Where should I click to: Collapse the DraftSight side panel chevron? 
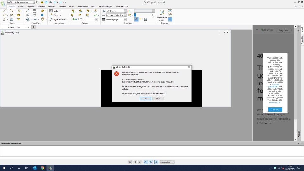(x=257, y=30)
